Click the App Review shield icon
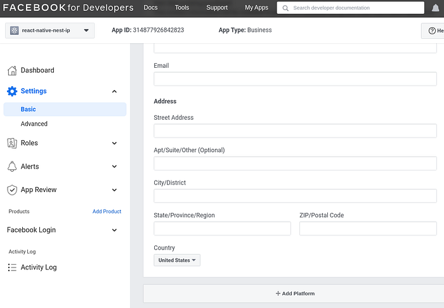 (x=12, y=189)
